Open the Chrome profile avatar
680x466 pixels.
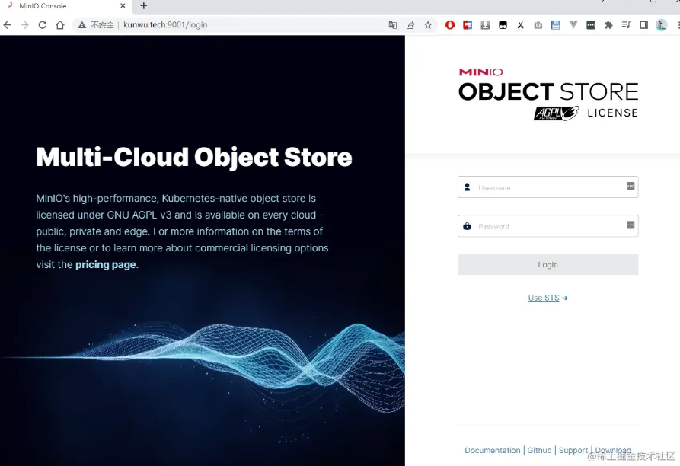tap(661, 25)
